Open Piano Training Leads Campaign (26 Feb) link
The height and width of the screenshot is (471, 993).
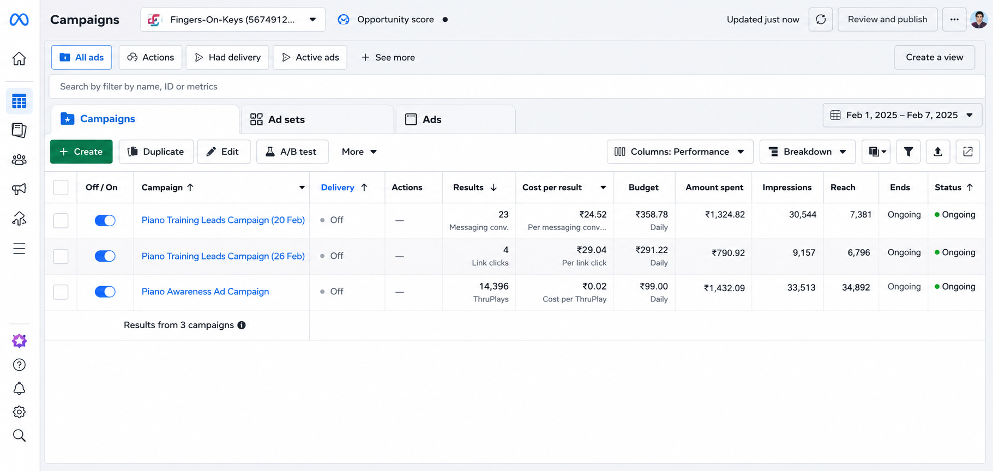pos(223,256)
